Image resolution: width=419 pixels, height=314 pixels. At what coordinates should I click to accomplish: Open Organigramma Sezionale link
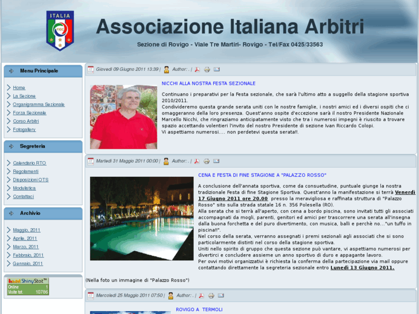point(39,104)
